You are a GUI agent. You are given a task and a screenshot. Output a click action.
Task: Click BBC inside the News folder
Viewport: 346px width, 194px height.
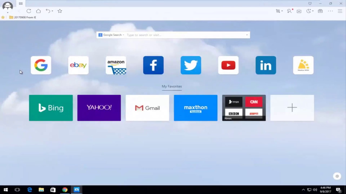coord(234,113)
